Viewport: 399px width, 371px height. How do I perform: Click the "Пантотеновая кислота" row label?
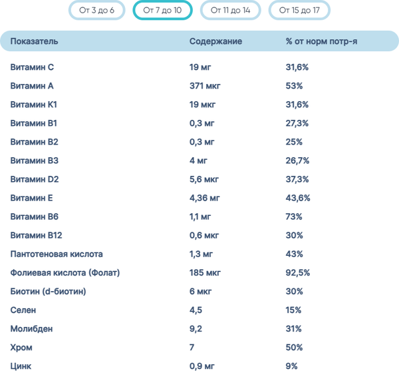57,254
